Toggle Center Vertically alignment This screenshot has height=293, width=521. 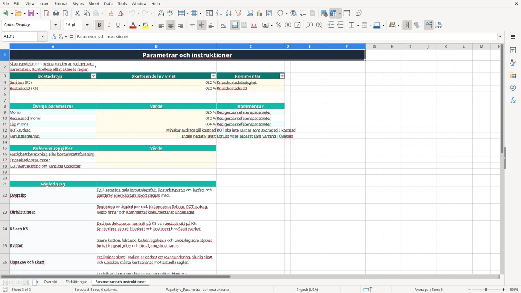click(x=201, y=25)
